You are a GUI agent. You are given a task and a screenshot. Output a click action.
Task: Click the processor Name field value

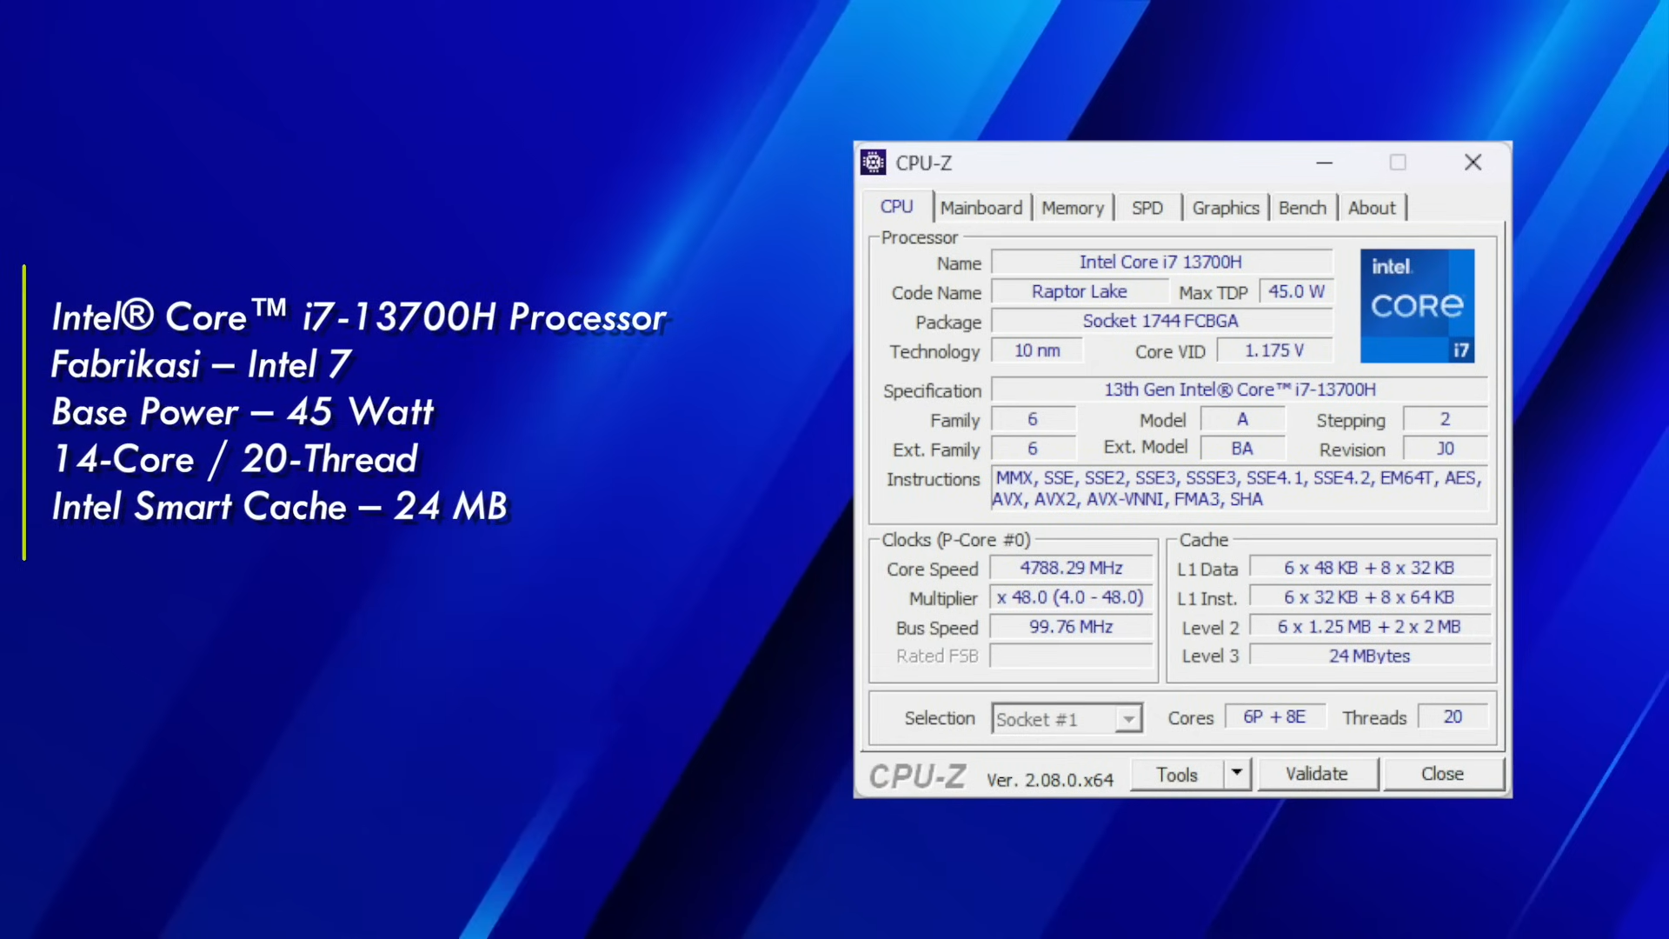click(1160, 262)
